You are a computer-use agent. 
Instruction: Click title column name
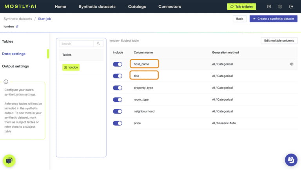(136, 76)
